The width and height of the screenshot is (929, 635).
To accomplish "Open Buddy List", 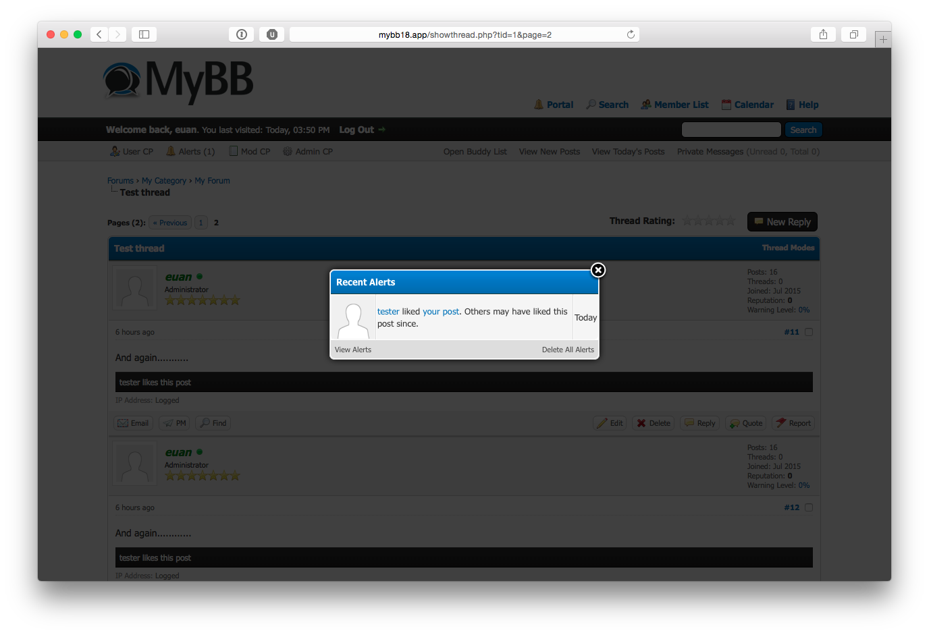I will [x=475, y=151].
